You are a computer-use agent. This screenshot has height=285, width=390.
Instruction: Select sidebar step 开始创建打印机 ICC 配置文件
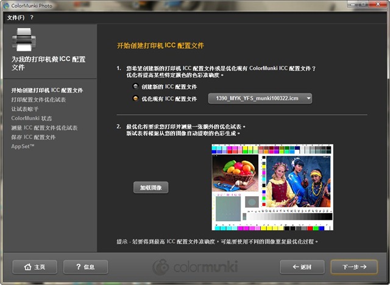tap(47, 90)
